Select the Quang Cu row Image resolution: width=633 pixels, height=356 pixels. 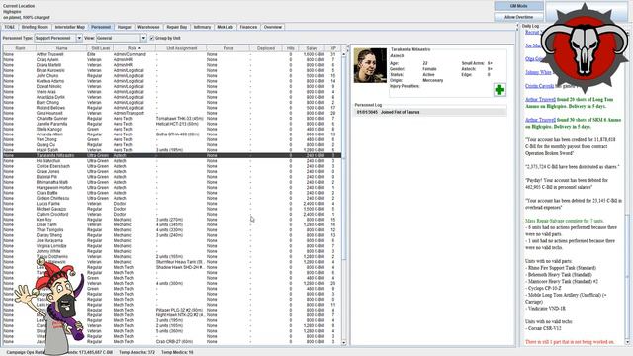(x=171, y=145)
